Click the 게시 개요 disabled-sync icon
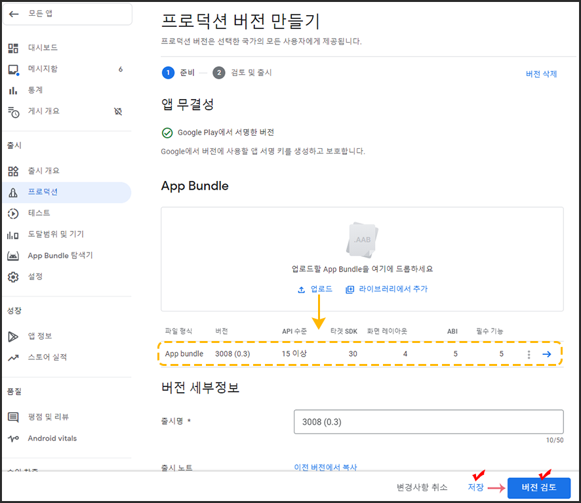 [118, 111]
